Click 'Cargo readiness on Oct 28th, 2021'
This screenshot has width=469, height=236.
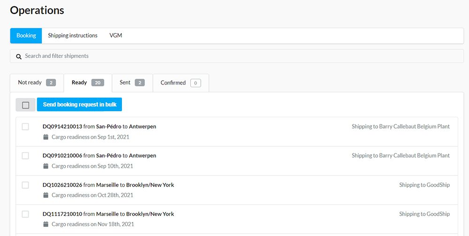point(92,195)
